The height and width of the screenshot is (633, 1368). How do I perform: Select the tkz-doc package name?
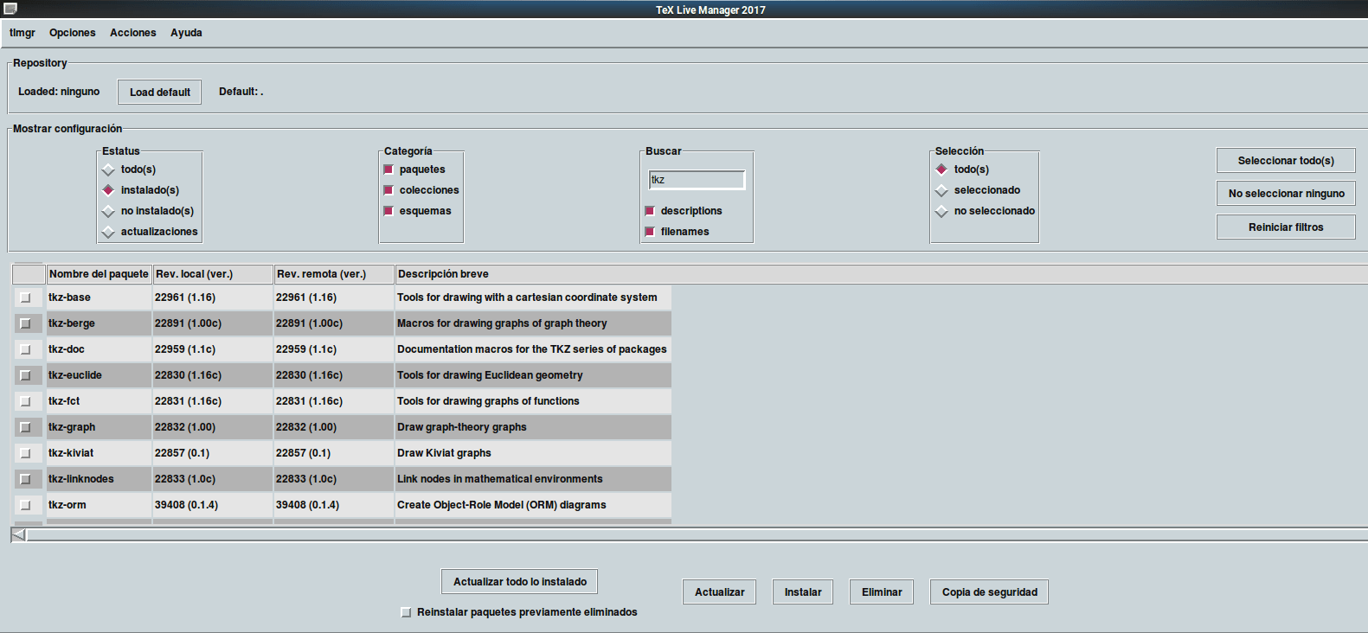(x=67, y=349)
